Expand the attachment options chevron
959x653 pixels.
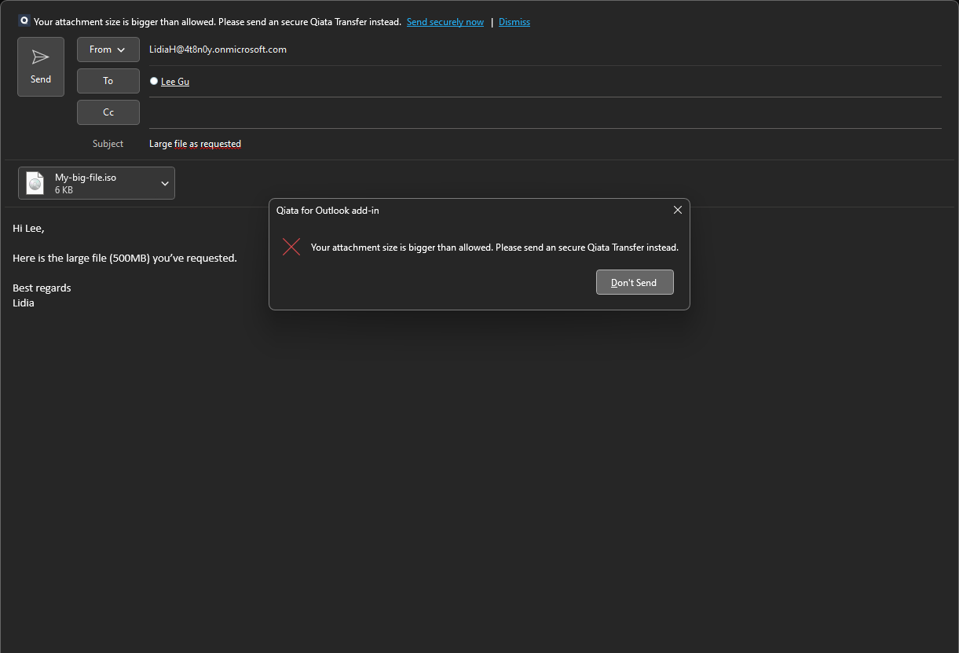point(165,183)
